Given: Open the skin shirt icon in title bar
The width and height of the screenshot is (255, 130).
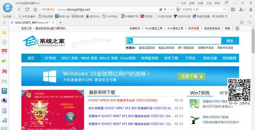Looking at the screenshot, I should pyautogui.click(x=226, y=3).
